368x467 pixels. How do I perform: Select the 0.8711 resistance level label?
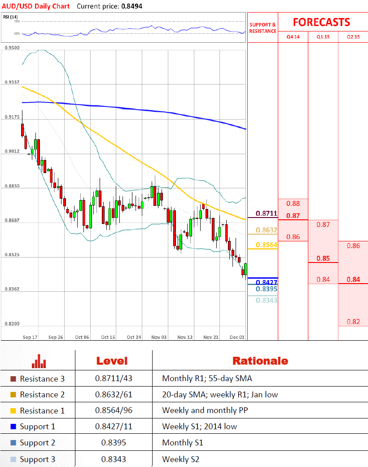tap(267, 213)
